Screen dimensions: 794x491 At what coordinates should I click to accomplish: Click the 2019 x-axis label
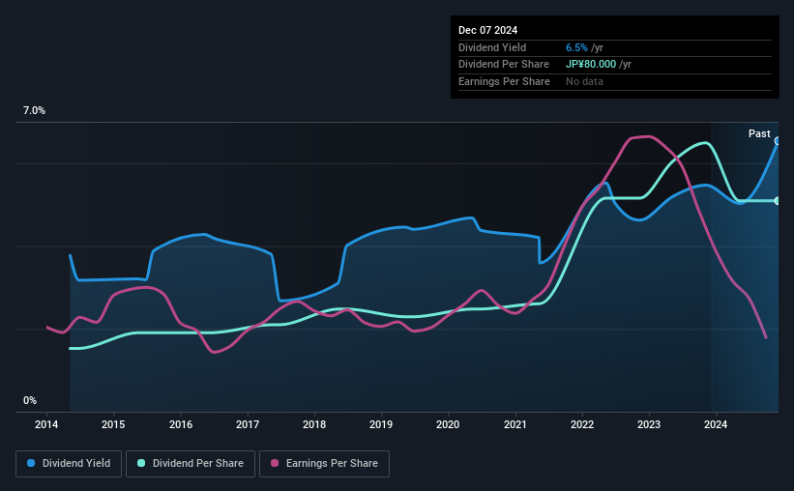click(381, 424)
